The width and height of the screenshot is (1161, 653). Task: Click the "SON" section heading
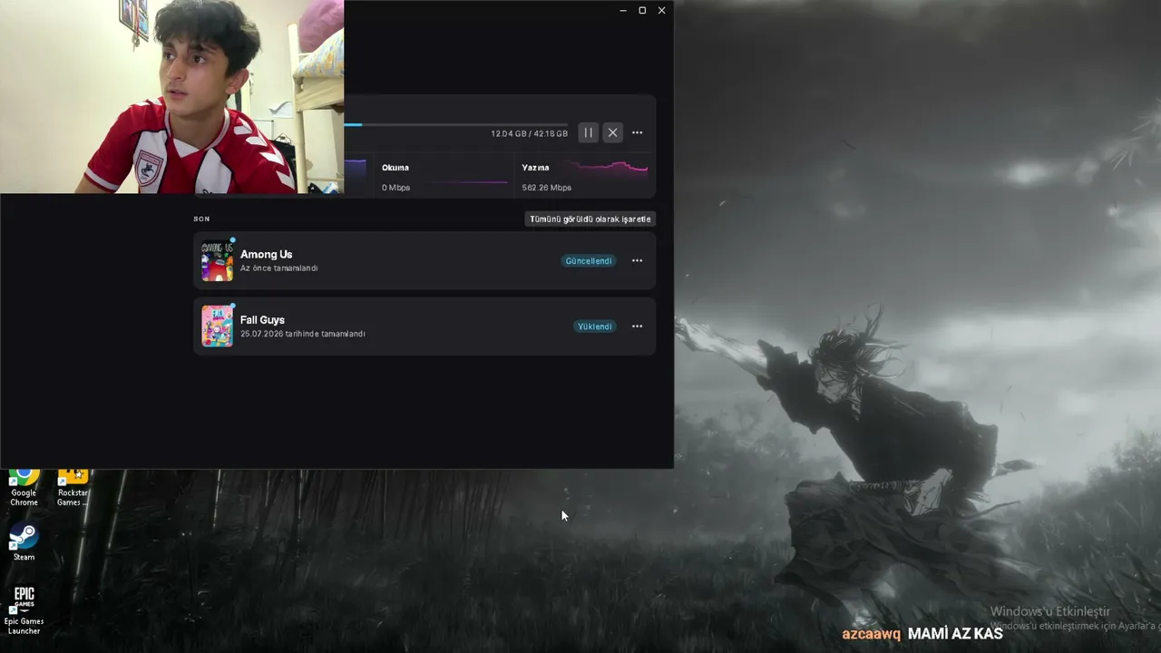[201, 219]
